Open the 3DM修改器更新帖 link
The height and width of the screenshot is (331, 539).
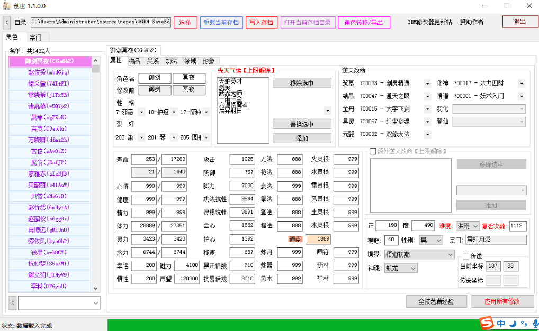[428, 22]
